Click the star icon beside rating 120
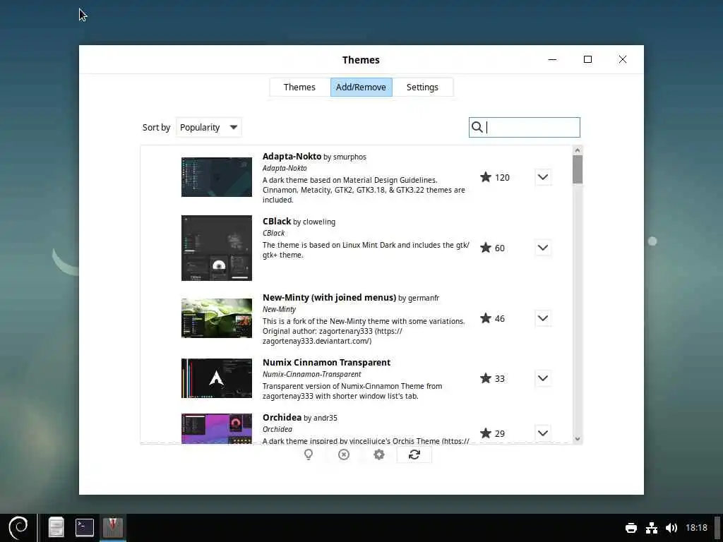 tap(486, 177)
